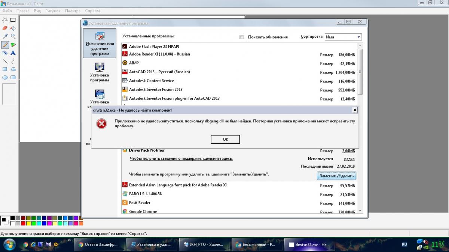Click the Adobe Reader XI program icon

point(125,54)
